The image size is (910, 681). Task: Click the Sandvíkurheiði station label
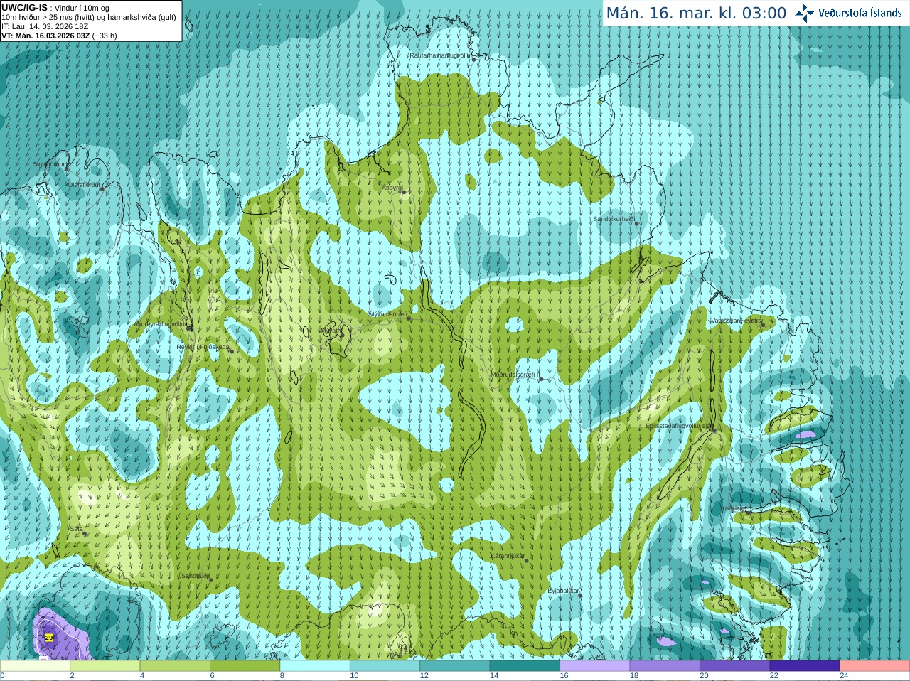click(x=614, y=219)
